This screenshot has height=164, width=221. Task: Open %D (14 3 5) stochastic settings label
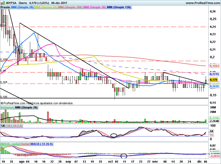pyautogui.click(x=14, y=126)
